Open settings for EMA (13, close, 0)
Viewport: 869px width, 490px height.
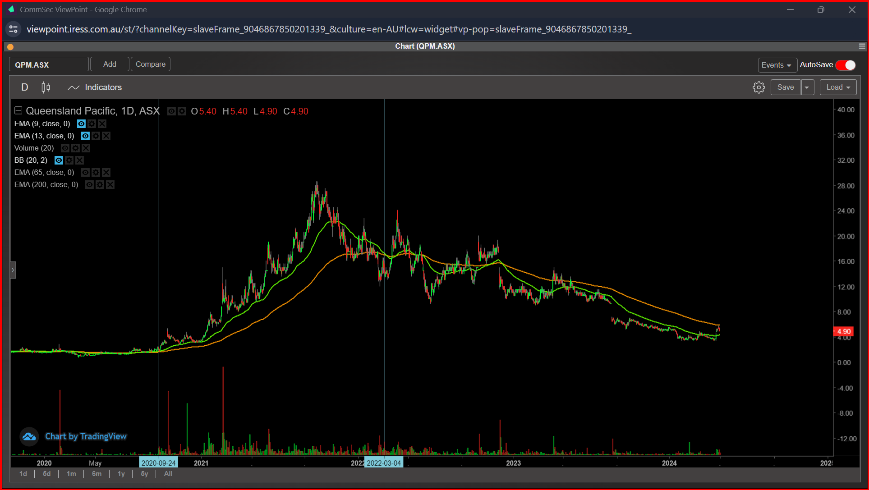(x=96, y=136)
